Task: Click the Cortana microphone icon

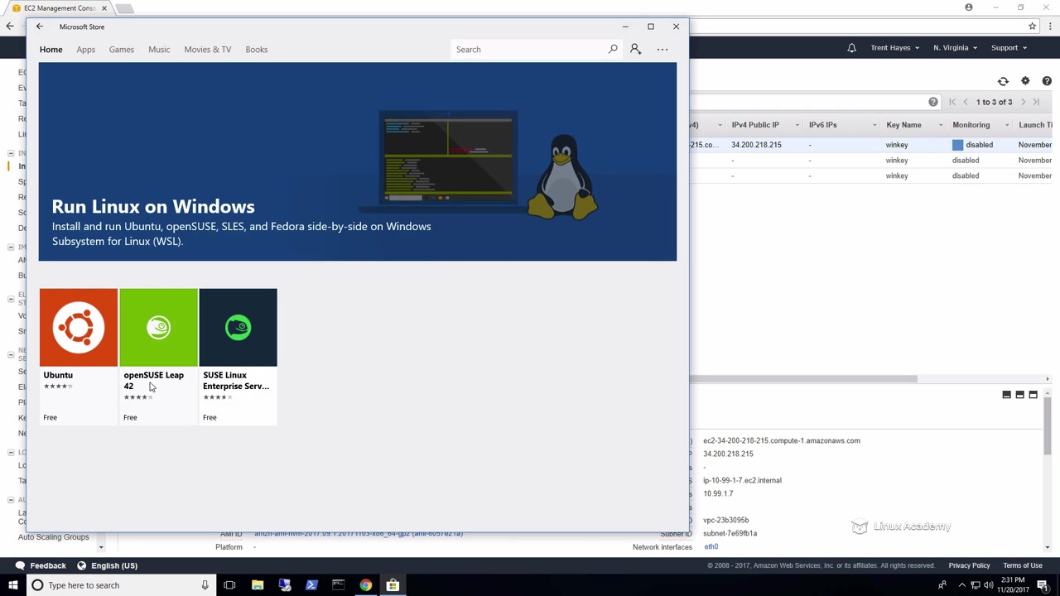Action: coord(205,585)
